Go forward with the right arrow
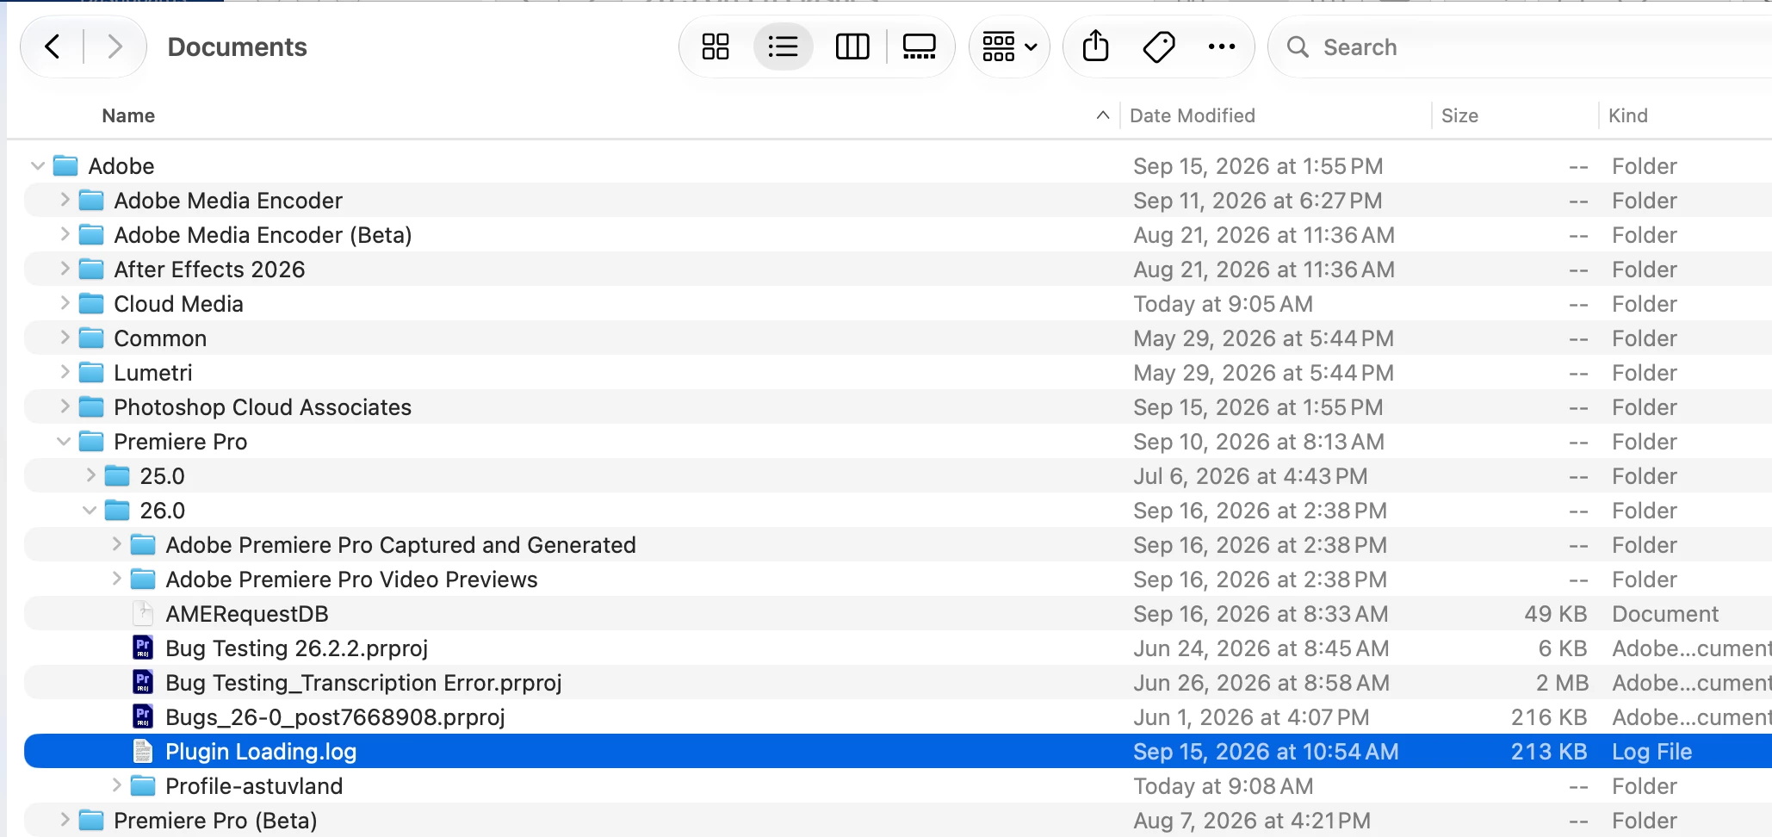1772x837 pixels. pos(115,46)
